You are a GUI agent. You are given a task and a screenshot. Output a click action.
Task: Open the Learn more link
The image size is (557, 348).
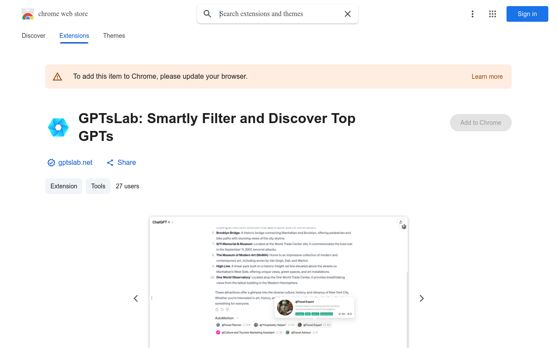tap(487, 77)
